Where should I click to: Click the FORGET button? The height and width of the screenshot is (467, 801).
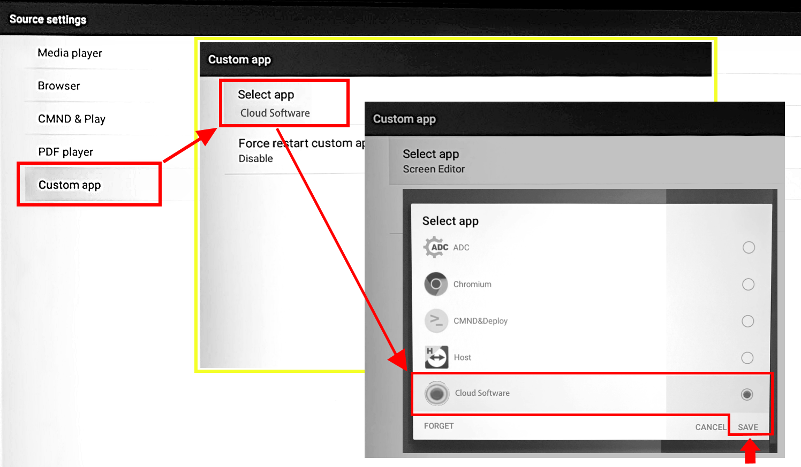coord(439,426)
